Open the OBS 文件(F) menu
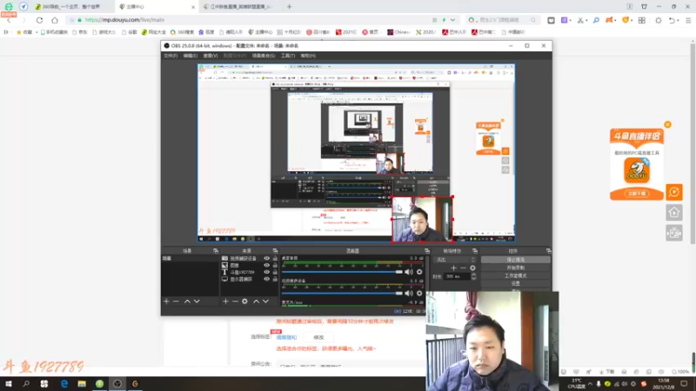 click(171, 56)
